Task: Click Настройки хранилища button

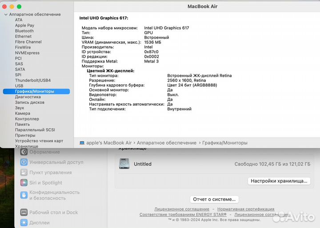Action: [x=279, y=181]
